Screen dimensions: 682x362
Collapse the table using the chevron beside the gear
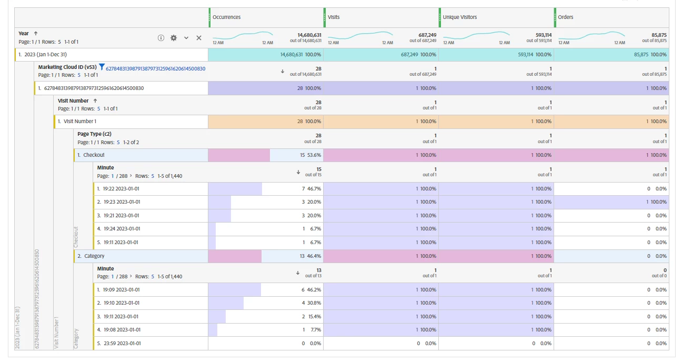[x=186, y=38]
